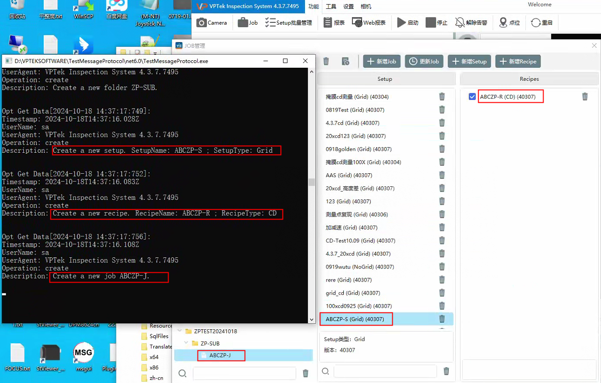Open the 百度网盘 desktop shortcut
Image resolution: width=601 pixels, height=383 pixels.
point(117,10)
